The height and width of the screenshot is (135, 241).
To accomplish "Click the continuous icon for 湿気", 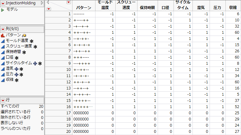I will pos(3,69).
